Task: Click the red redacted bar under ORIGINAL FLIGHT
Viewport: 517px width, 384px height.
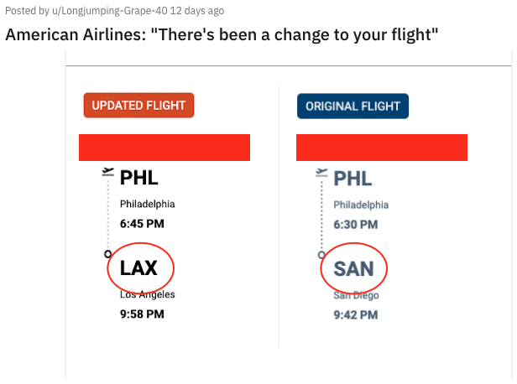Action: click(x=382, y=148)
